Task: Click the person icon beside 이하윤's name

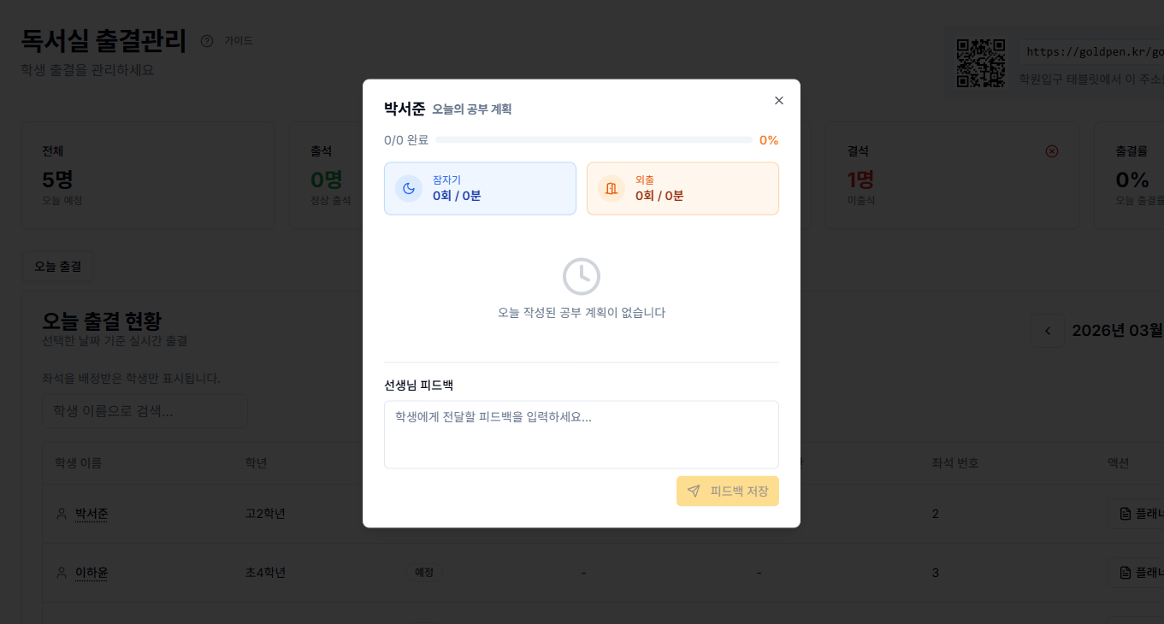Action: (61, 573)
